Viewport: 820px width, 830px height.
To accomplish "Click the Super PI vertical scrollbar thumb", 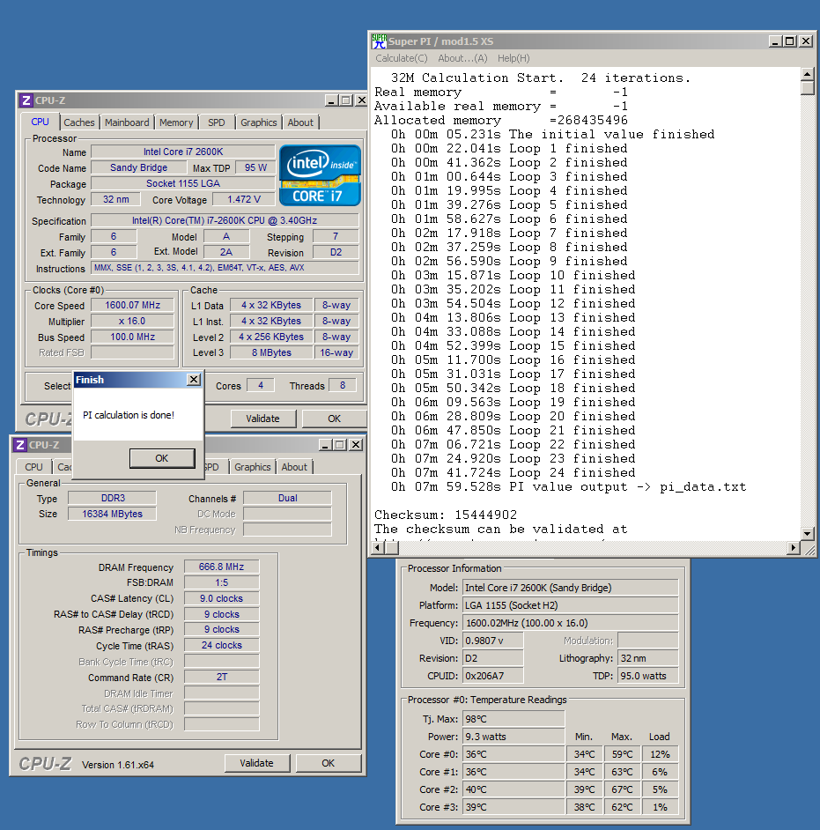I will click(808, 87).
